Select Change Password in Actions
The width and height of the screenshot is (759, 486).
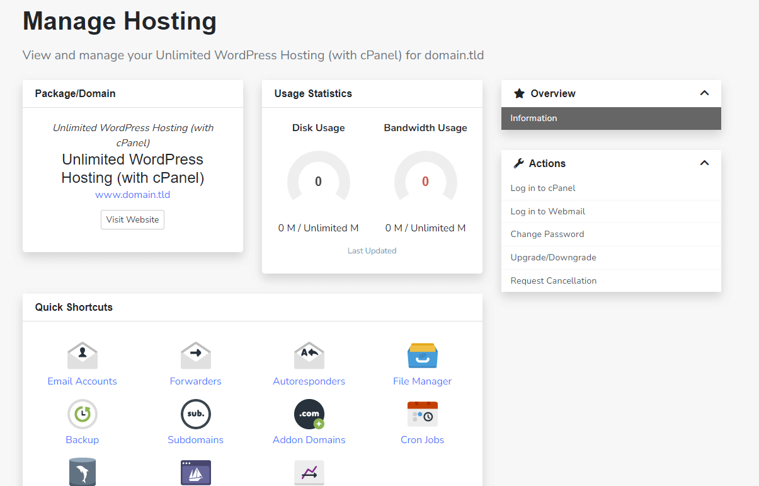coord(611,234)
